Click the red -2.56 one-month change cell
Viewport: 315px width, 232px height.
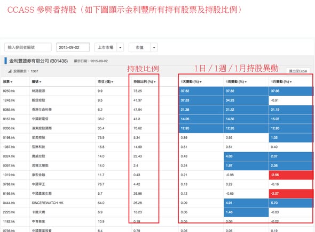[291, 175]
